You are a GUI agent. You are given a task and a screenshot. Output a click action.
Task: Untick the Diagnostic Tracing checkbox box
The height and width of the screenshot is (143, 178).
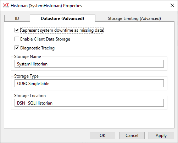(x=17, y=48)
